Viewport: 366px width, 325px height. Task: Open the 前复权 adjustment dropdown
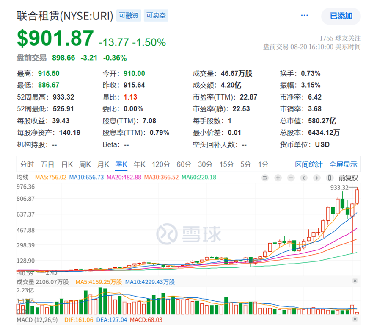348,178
